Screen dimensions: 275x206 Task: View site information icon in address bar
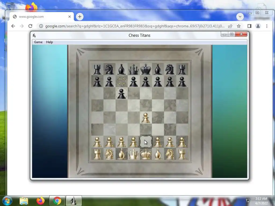[x=41, y=26]
